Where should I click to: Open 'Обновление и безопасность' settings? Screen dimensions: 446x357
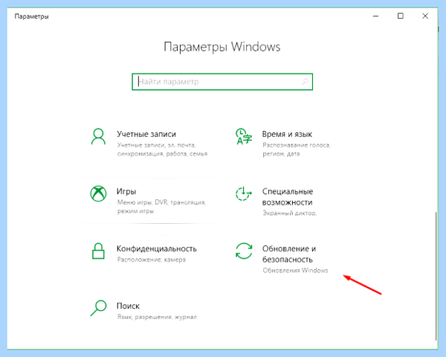point(289,254)
